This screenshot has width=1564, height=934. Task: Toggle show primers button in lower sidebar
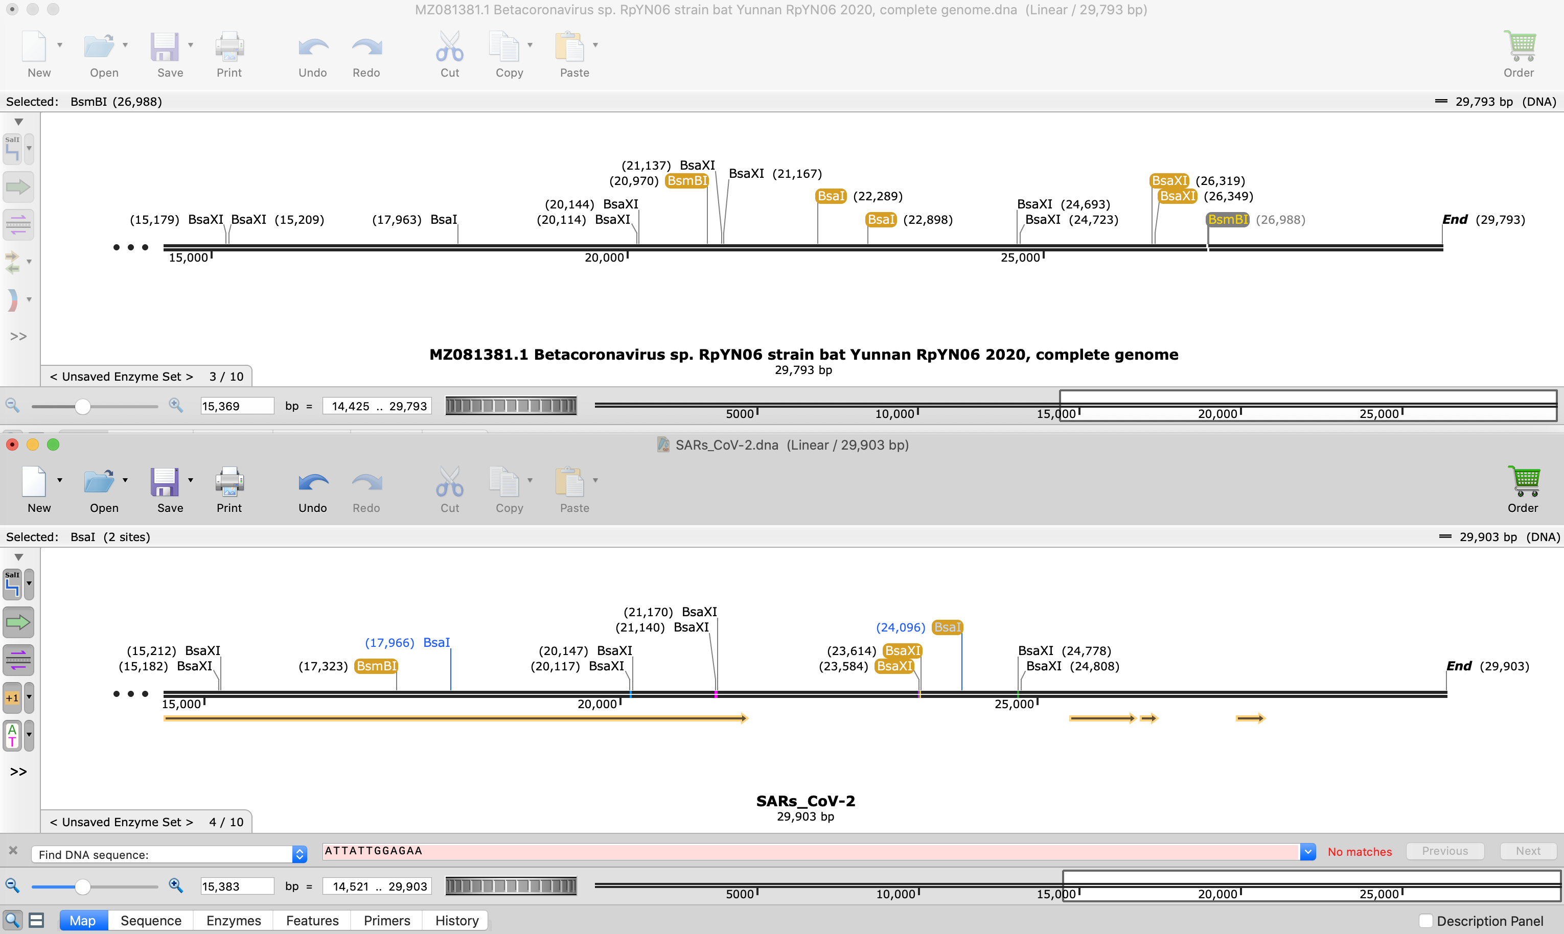click(x=17, y=660)
